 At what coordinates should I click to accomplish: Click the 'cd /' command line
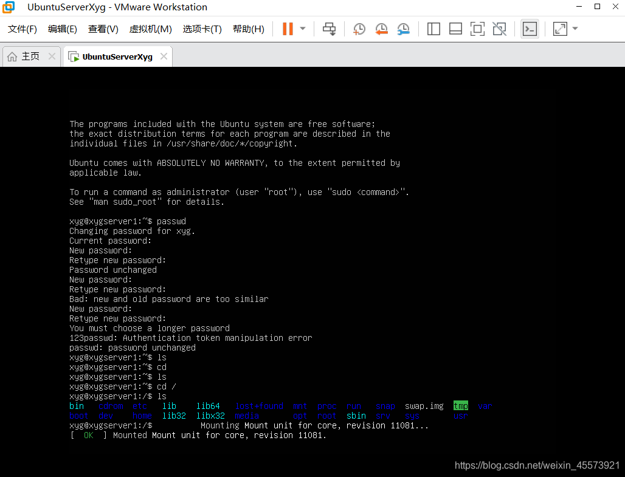(123, 386)
